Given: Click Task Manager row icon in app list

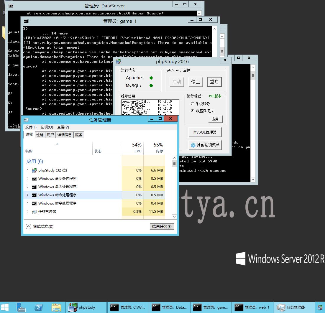Looking at the screenshot, I should [x=34, y=212].
